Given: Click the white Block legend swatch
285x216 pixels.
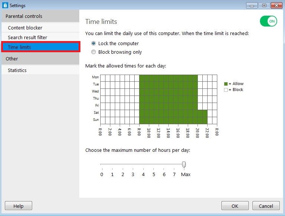Looking at the screenshot, I should [226, 90].
